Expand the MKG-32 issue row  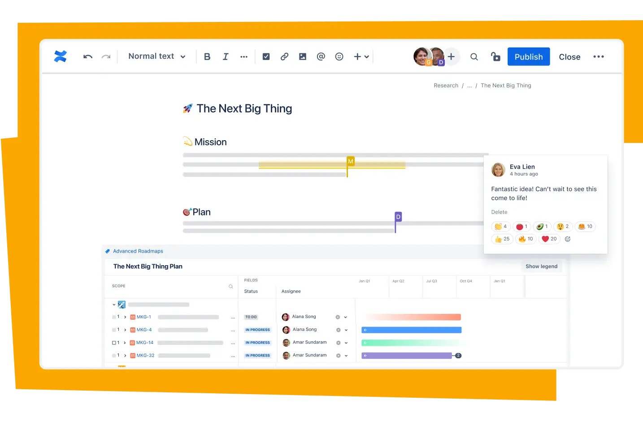click(125, 356)
